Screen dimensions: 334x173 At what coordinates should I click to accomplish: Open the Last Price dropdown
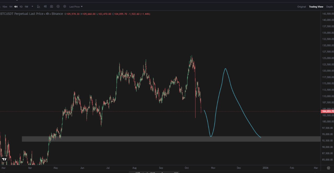click(76, 6)
